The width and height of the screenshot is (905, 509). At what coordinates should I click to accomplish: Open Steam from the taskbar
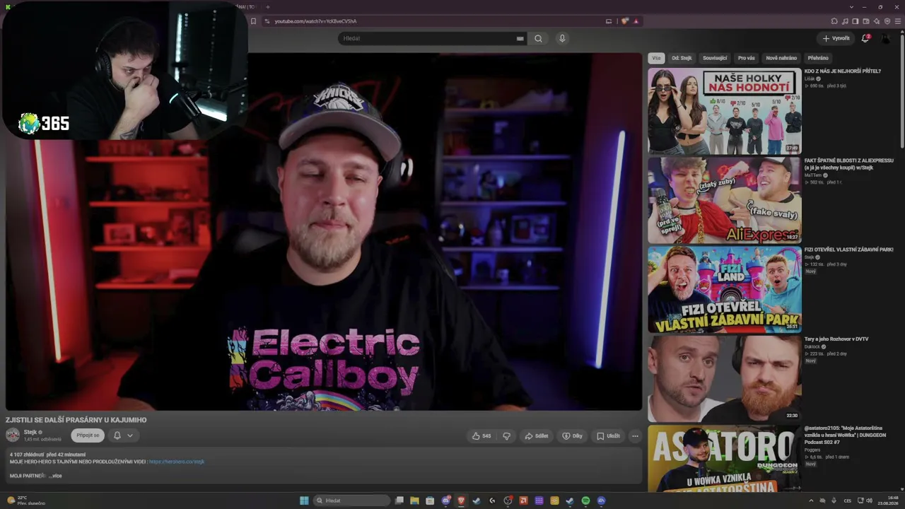[x=477, y=501]
